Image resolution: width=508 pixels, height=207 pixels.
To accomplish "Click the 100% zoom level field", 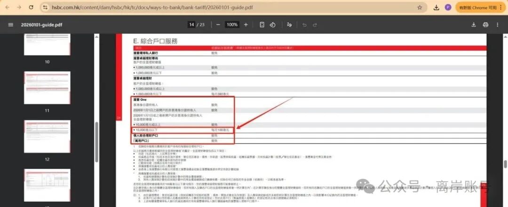I will coord(232,24).
